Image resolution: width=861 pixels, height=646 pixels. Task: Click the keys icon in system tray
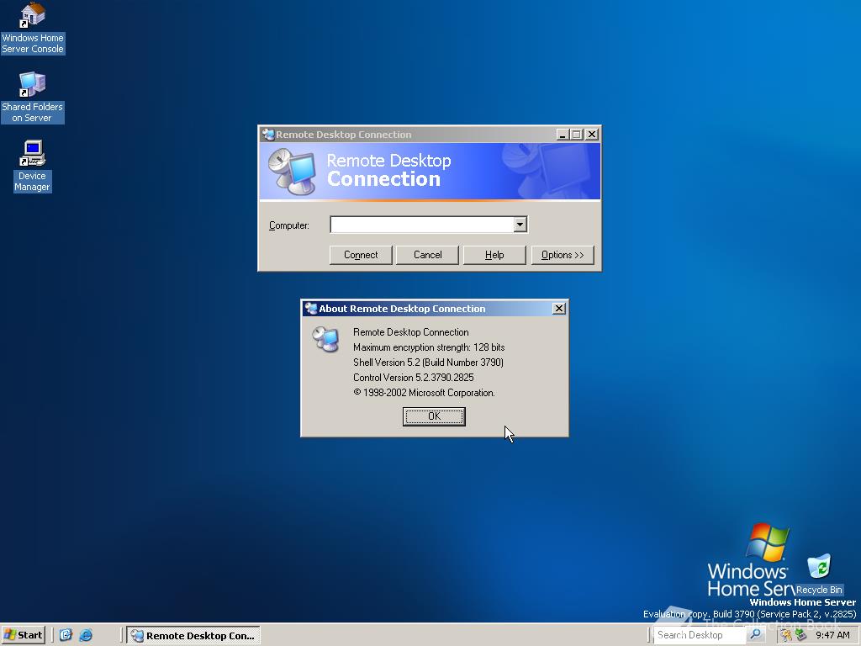click(x=786, y=635)
